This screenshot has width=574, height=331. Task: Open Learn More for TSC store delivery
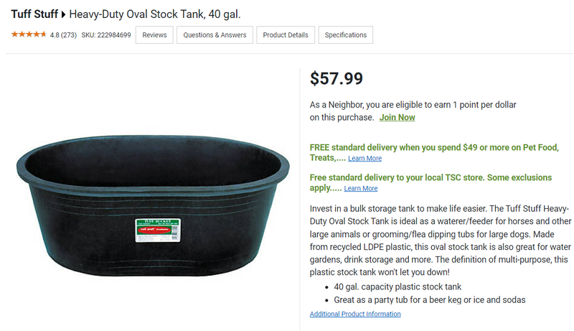coord(360,189)
